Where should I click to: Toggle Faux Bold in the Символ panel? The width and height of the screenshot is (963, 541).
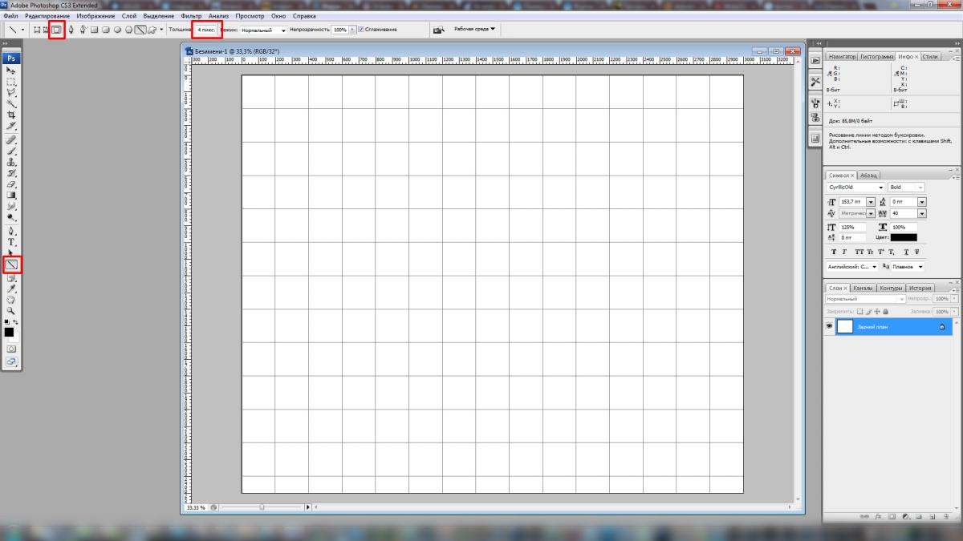(x=834, y=252)
